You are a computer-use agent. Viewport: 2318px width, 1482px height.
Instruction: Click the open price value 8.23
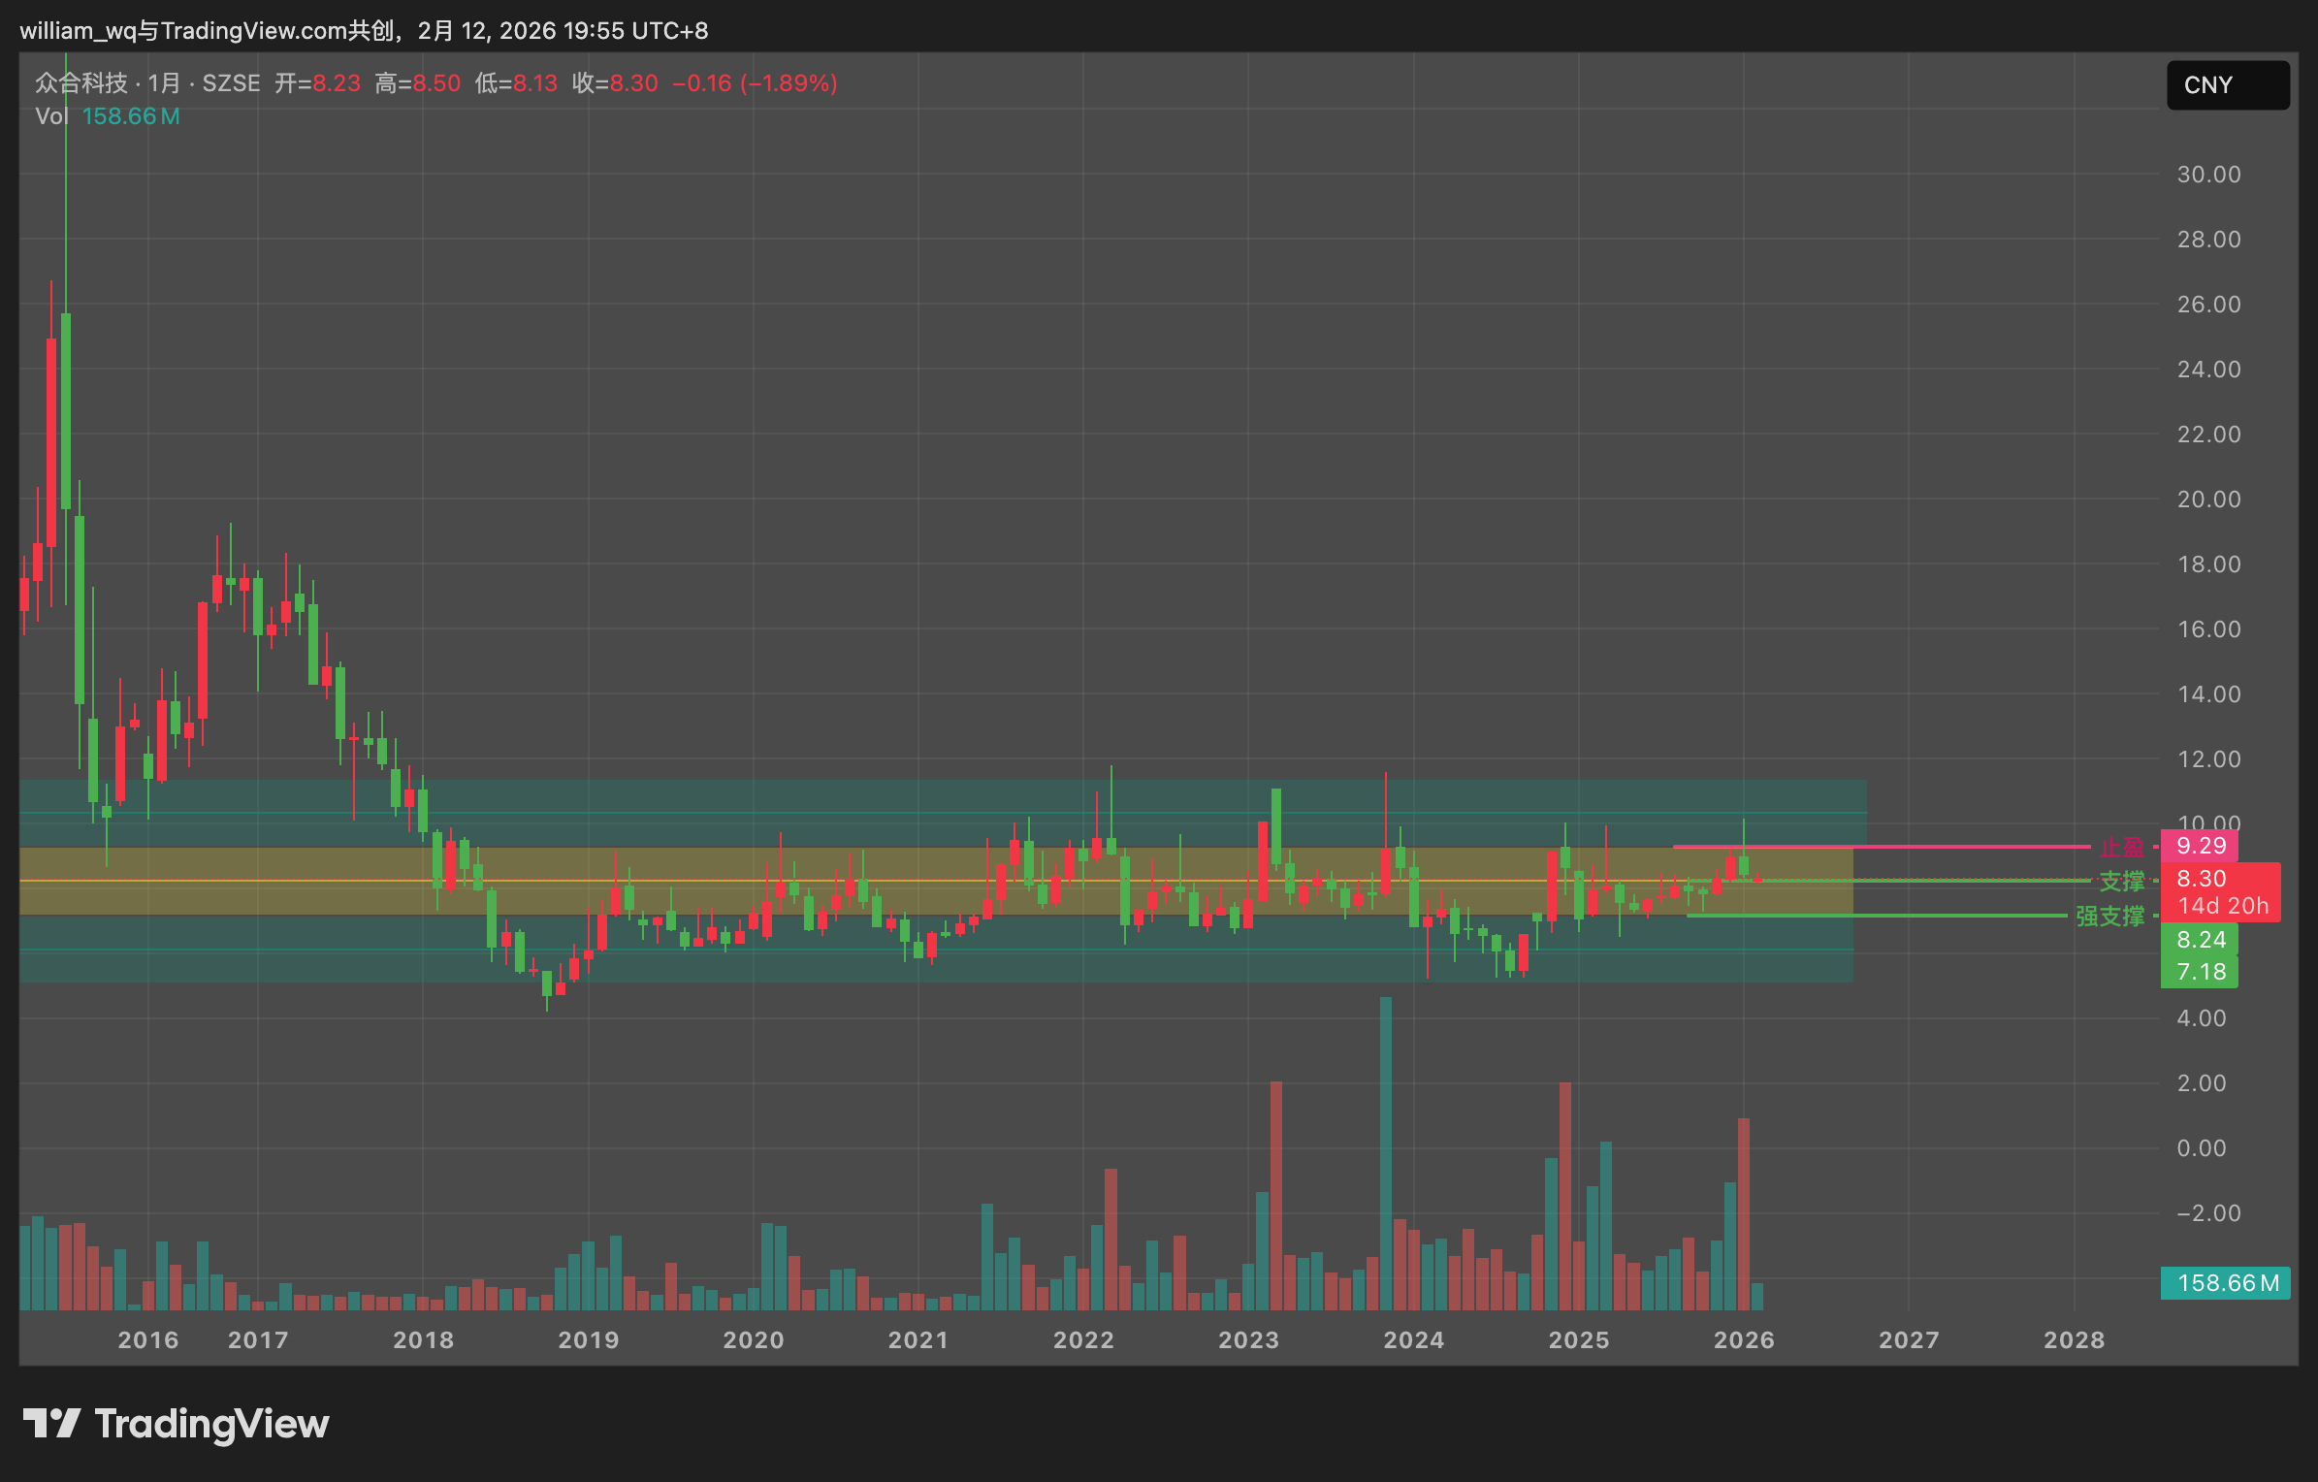(337, 83)
